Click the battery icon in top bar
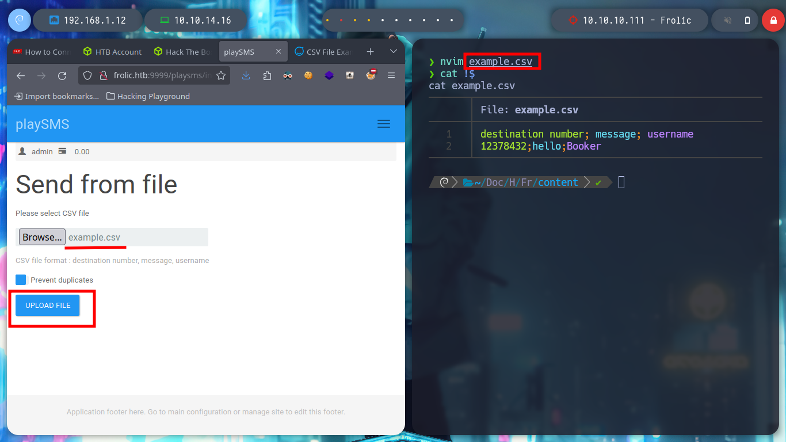This screenshot has height=442, width=786. 747,20
